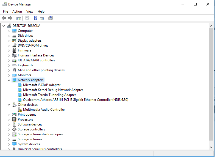
Task: Click Scan for hardware changes icon
Action: point(51,18)
